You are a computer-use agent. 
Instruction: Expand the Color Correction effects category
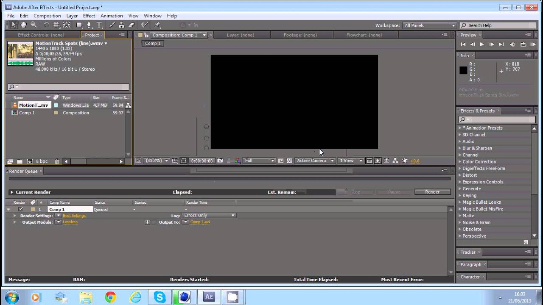[459, 162]
